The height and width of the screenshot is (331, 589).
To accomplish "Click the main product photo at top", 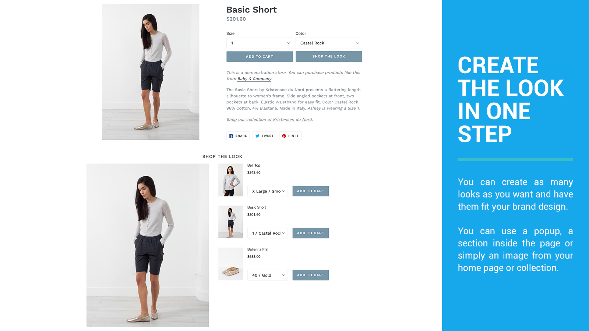I will (151, 72).
